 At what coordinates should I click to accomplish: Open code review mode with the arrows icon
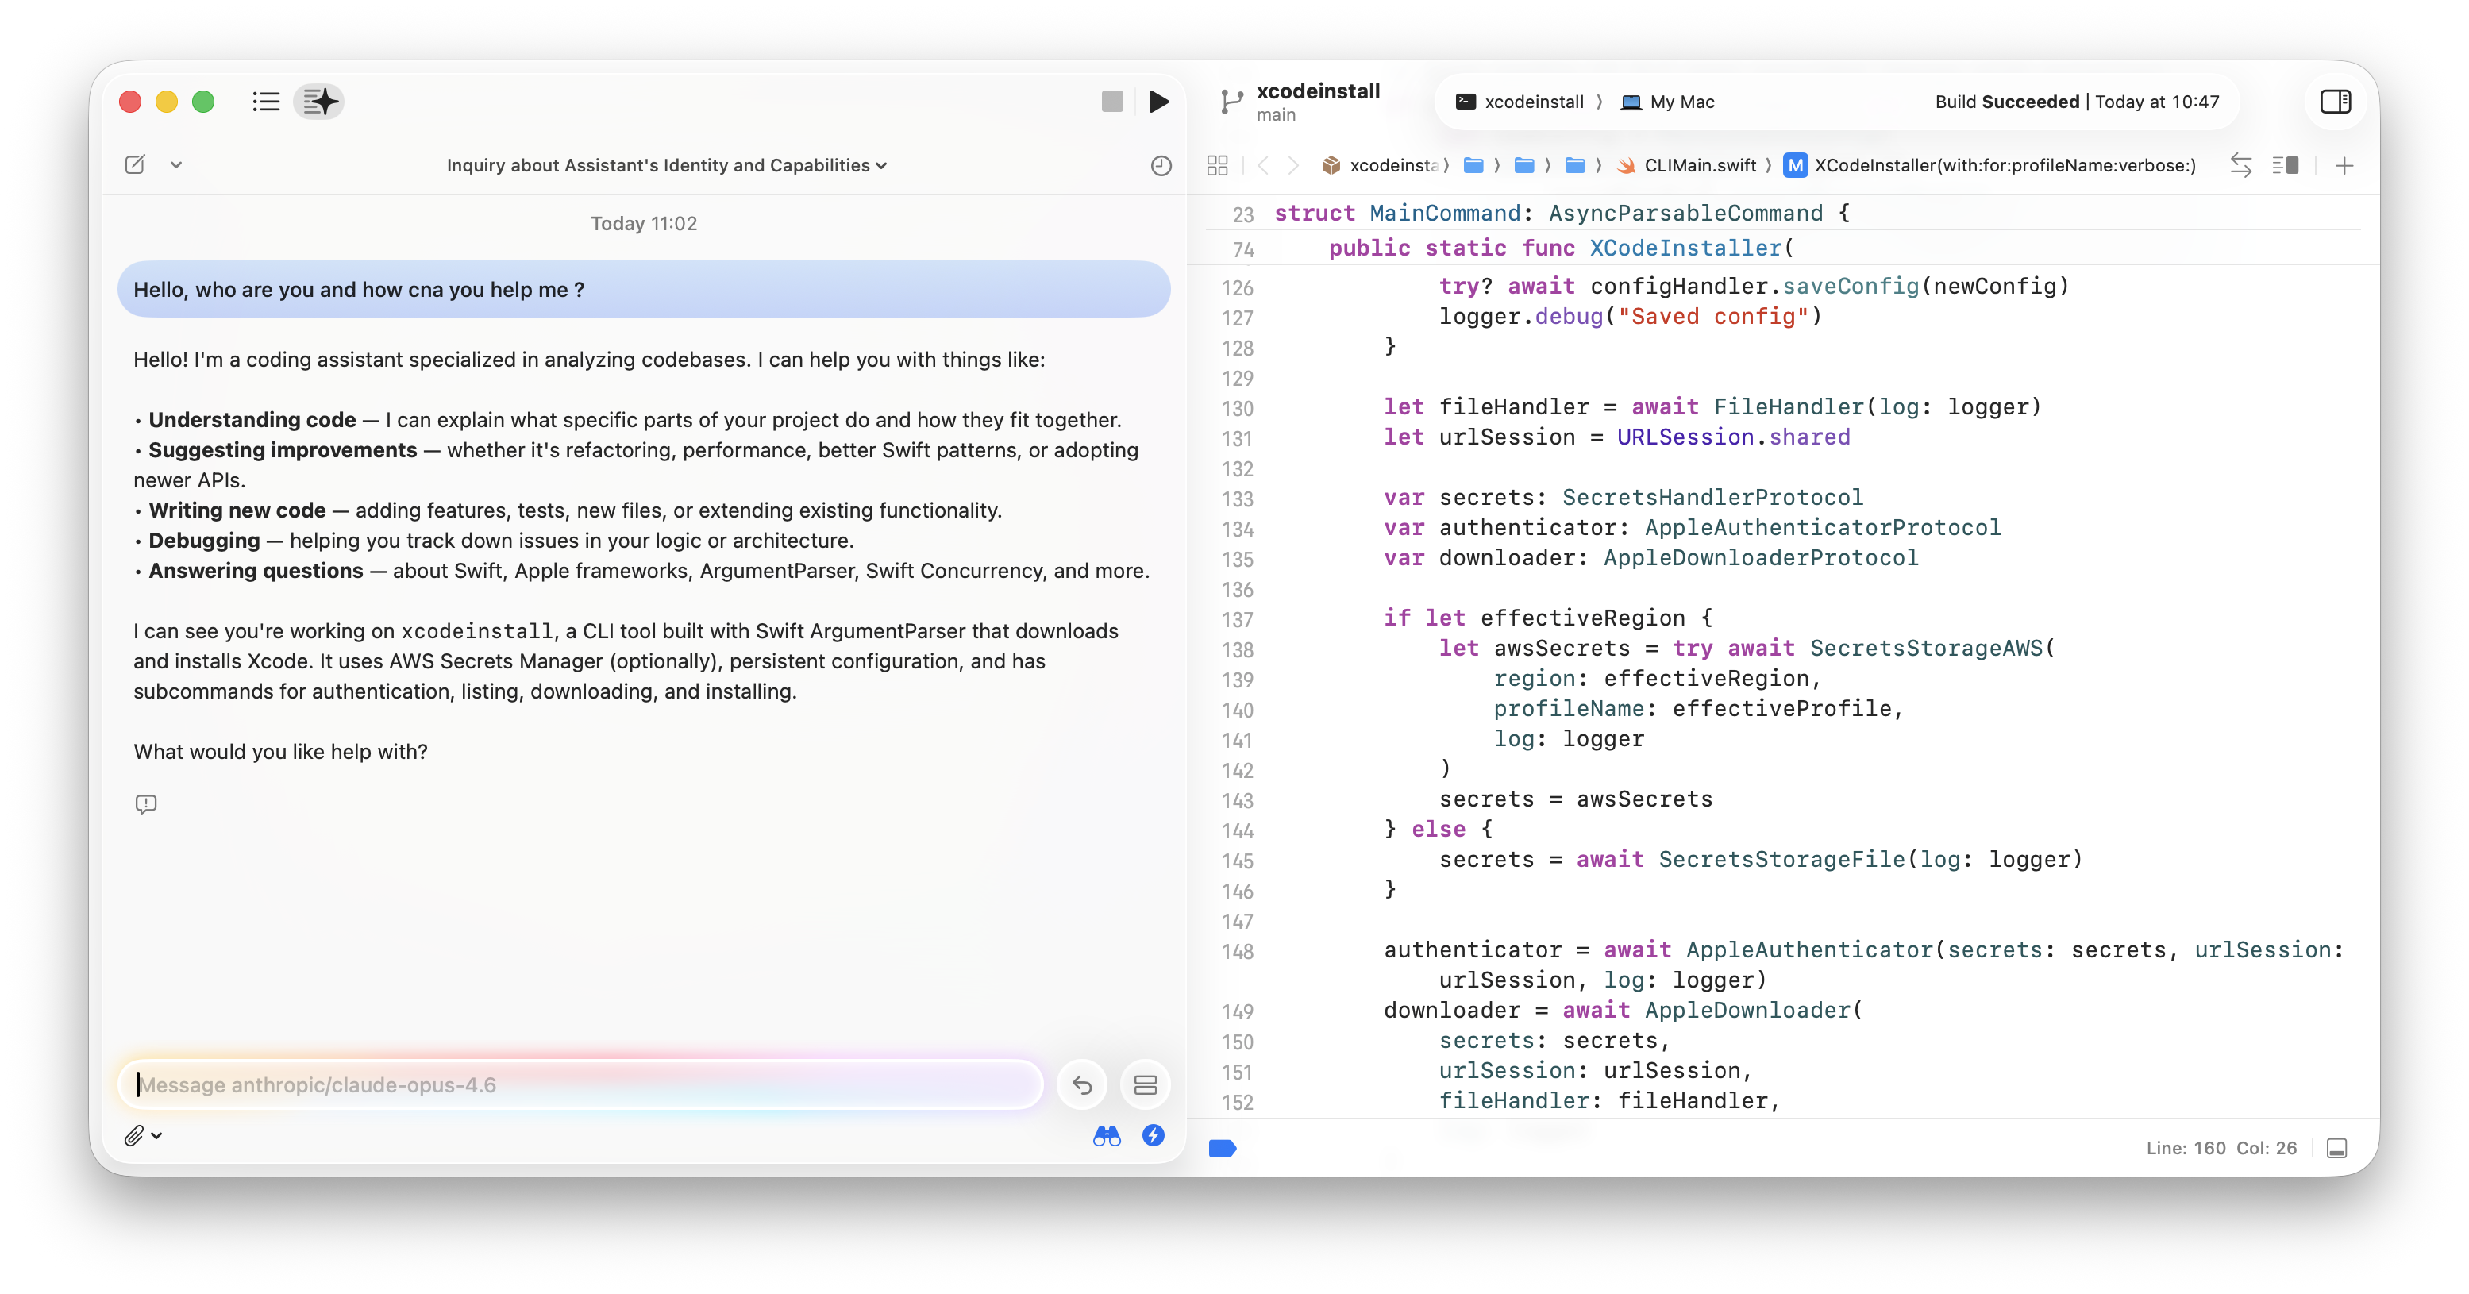(x=2242, y=165)
